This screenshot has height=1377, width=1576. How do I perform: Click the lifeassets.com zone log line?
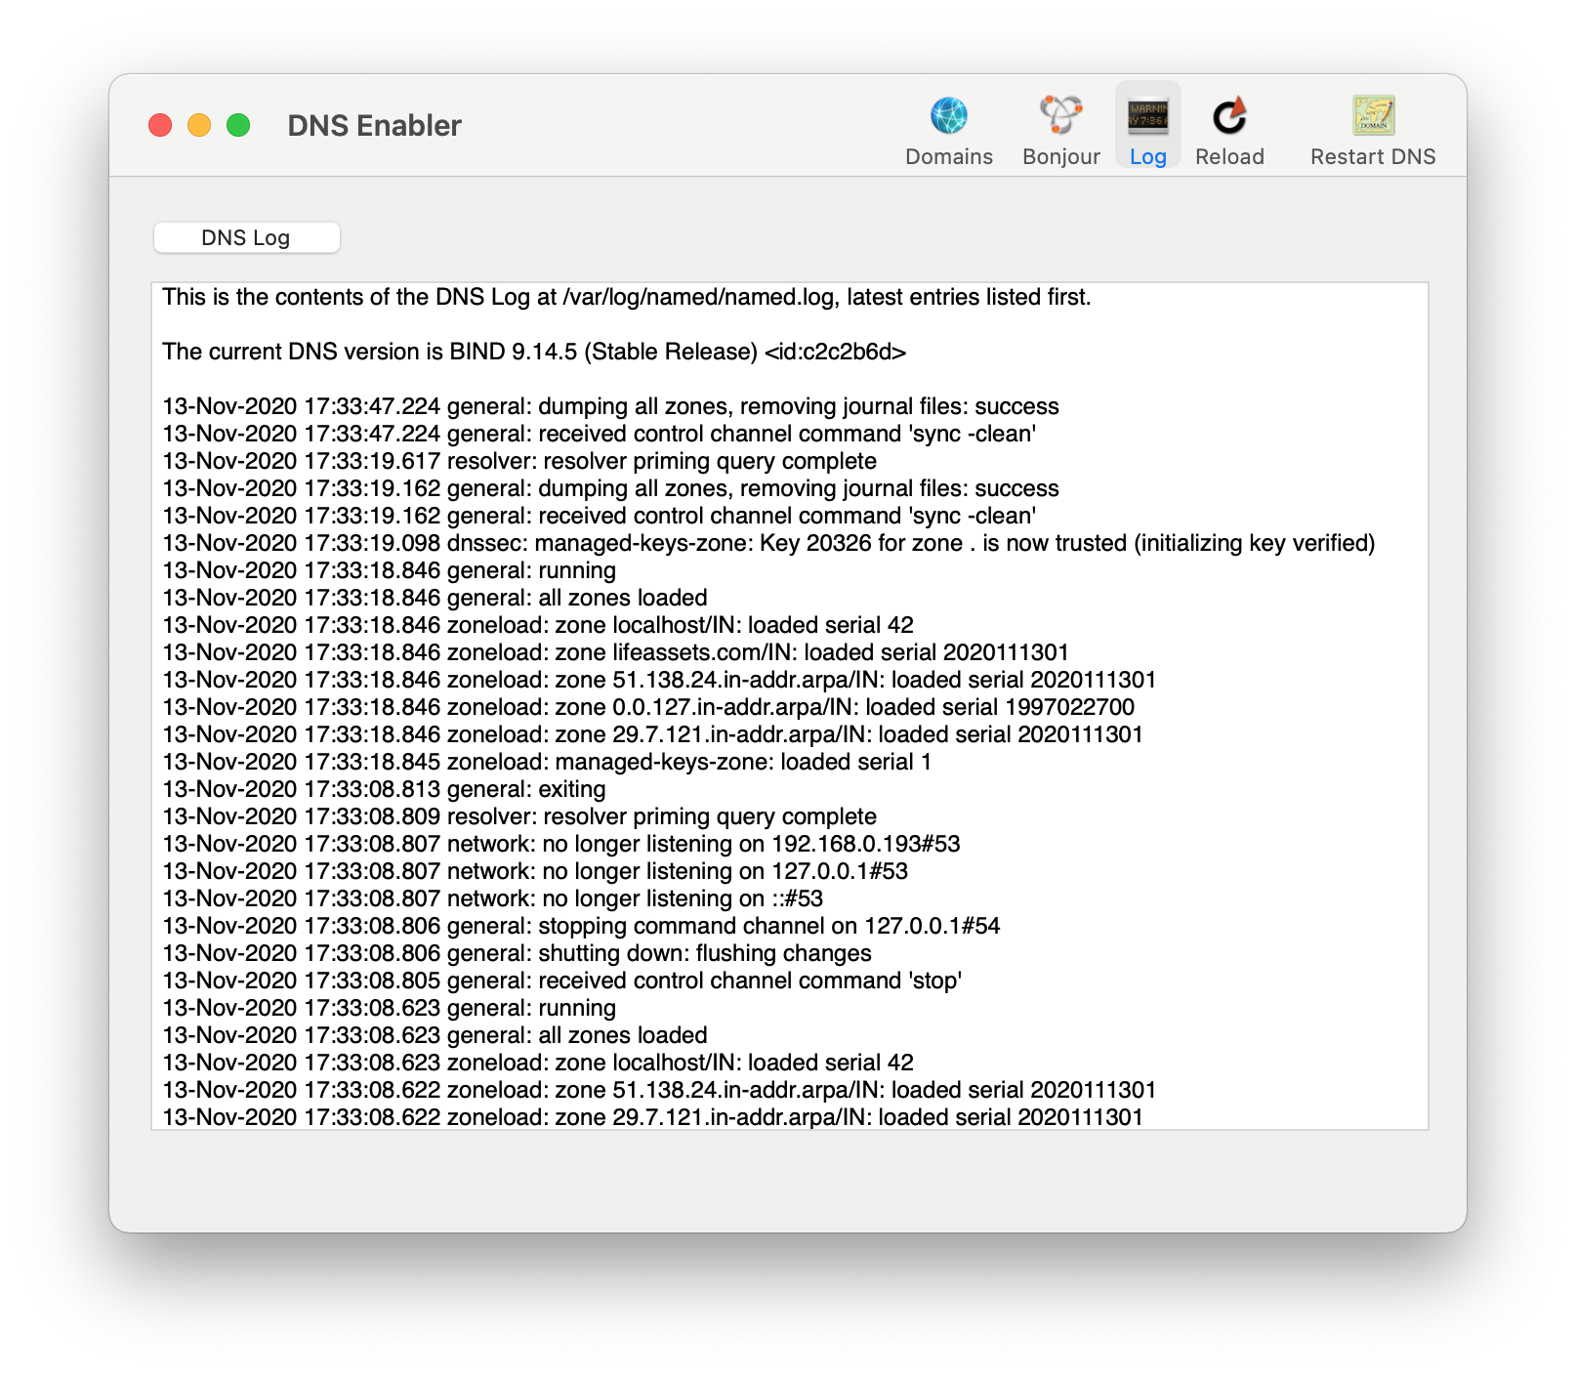(x=615, y=652)
